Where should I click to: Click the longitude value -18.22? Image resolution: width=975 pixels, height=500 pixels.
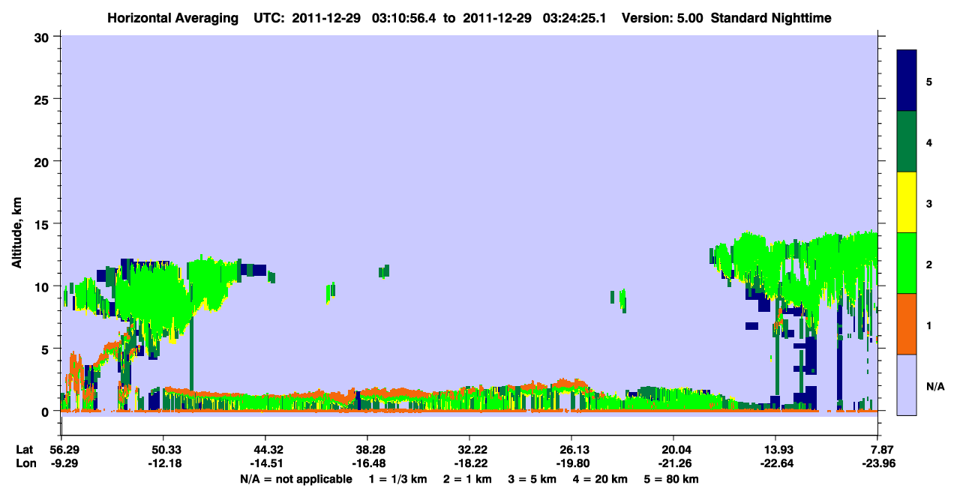[x=469, y=463]
